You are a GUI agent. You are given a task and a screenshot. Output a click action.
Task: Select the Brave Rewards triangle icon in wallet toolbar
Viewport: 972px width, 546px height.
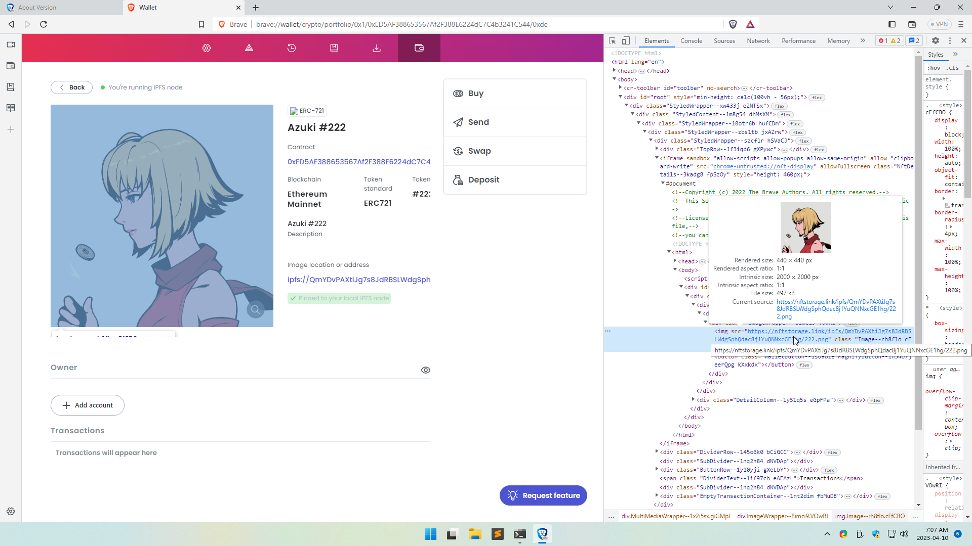pos(249,48)
